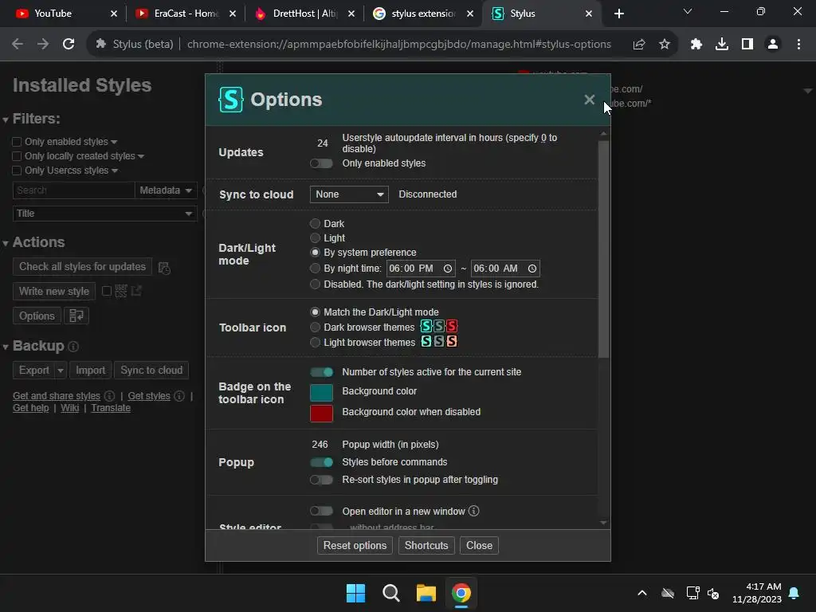Image resolution: width=816 pixels, height=612 pixels.
Task: Open the Sync to cloud None dropdown
Action: coord(349,194)
